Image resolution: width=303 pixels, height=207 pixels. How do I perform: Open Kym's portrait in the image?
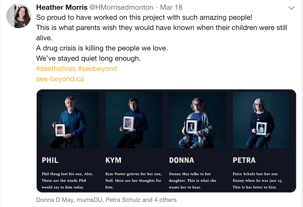click(x=134, y=120)
